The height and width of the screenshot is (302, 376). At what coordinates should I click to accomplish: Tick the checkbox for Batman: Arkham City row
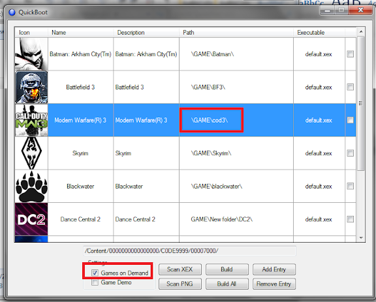pos(350,54)
